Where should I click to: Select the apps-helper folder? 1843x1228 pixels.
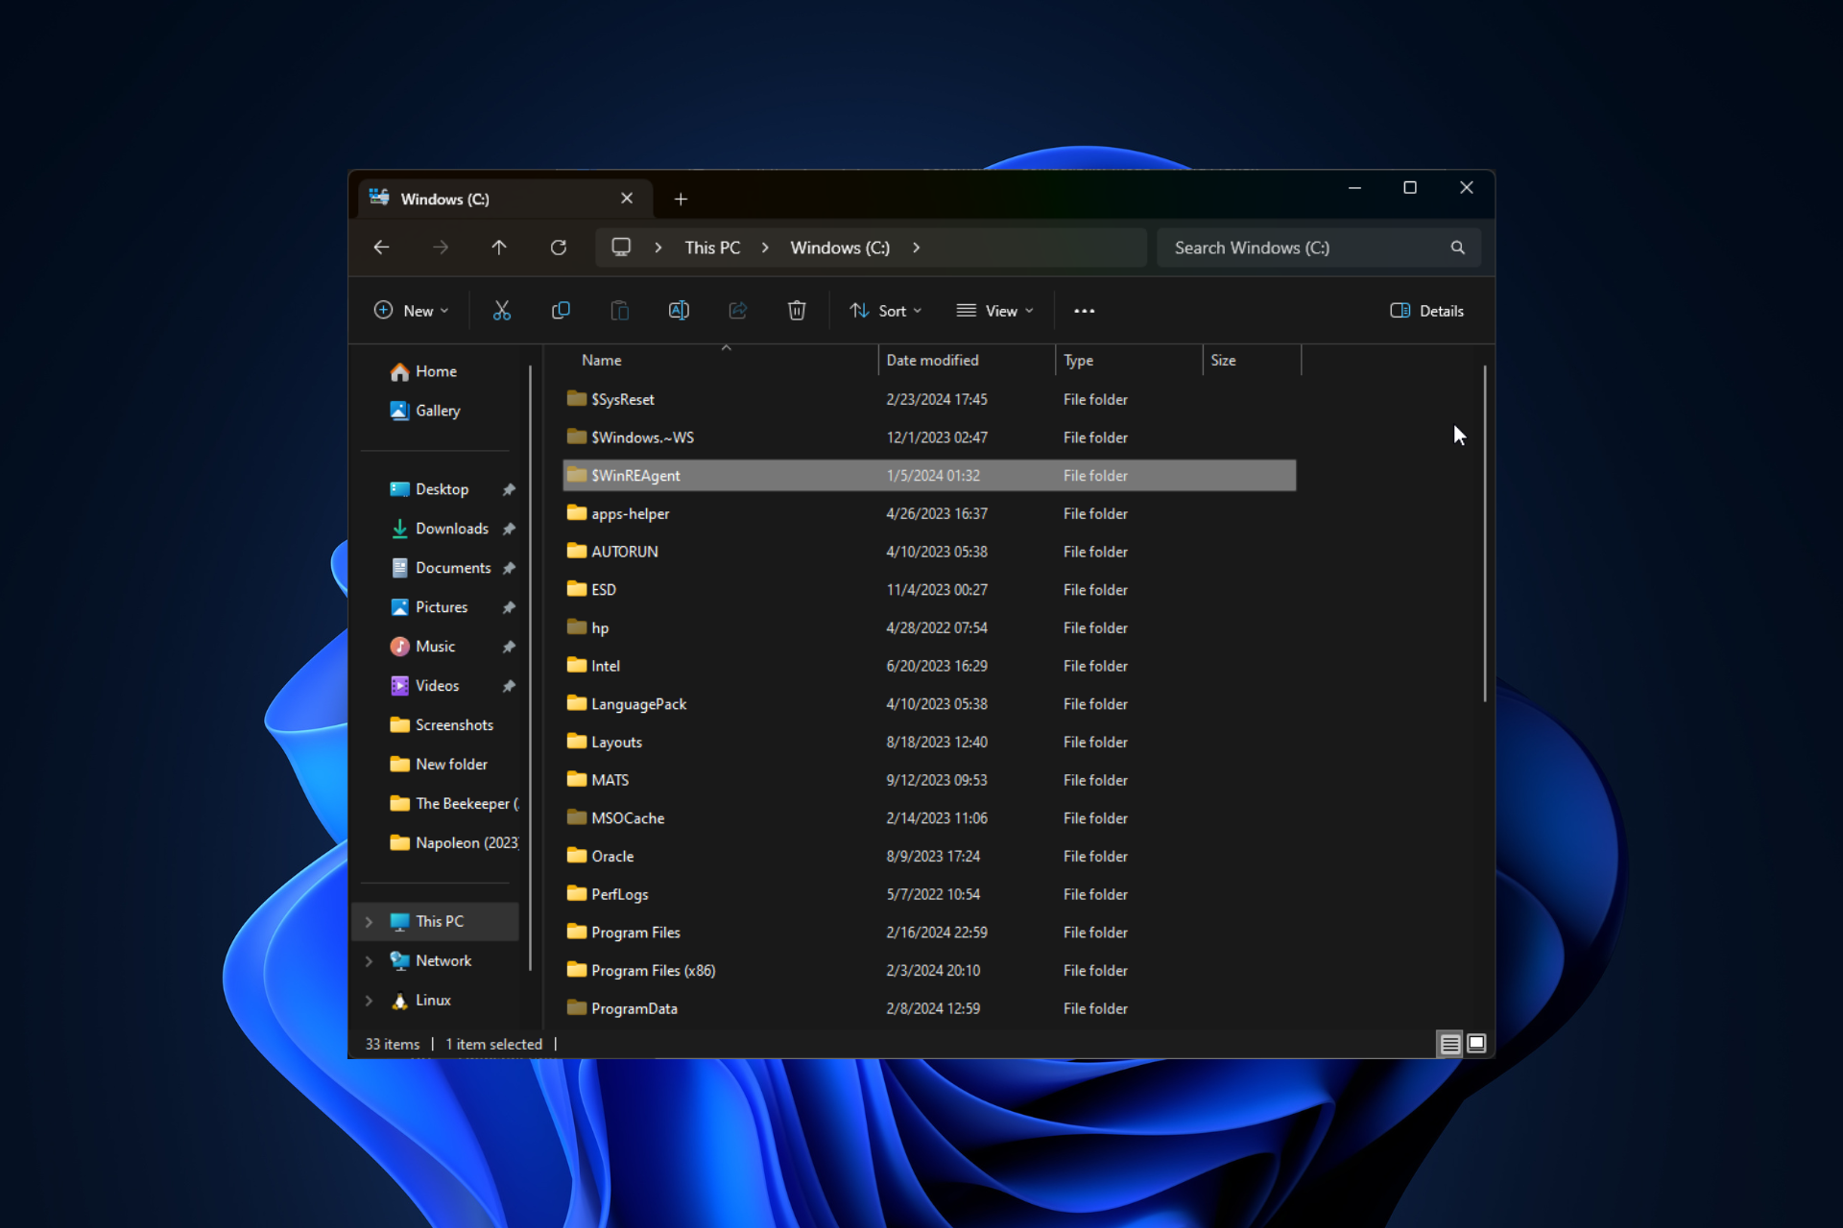click(929, 513)
